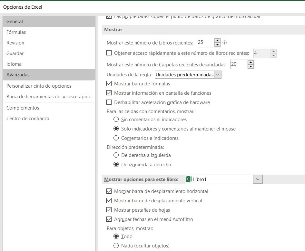Click the Mostrar section heading

[113, 30]
